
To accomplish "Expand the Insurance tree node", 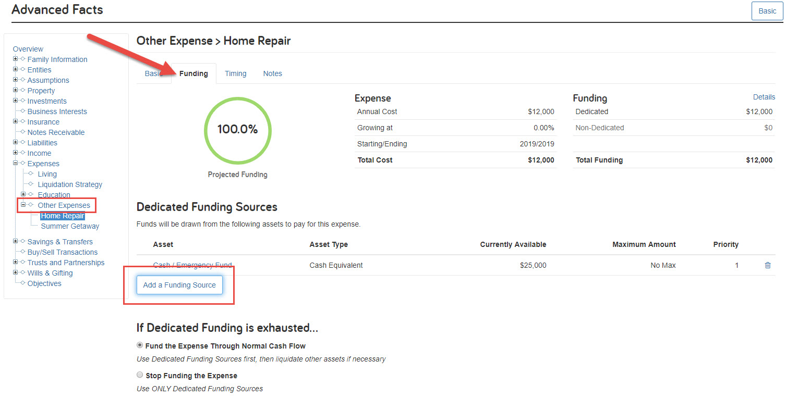I will 16,121.
